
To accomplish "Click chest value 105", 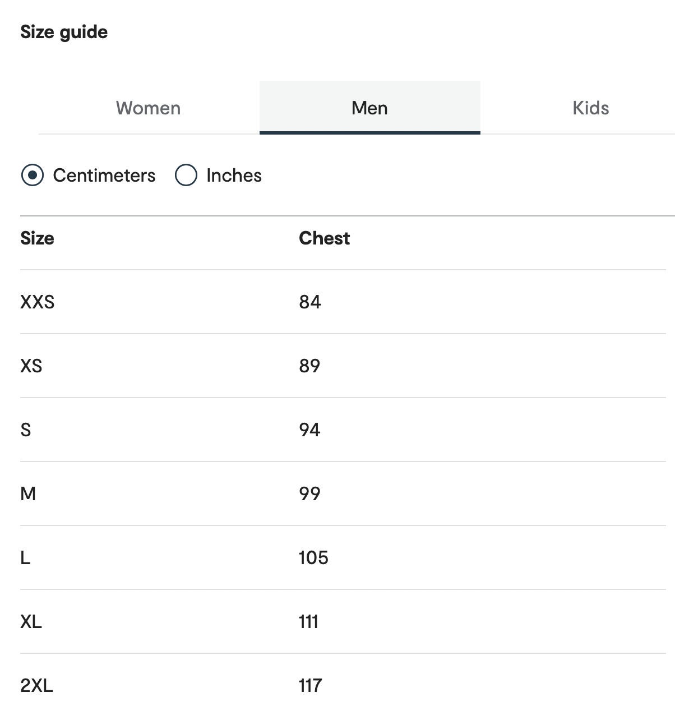I will click(313, 558).
